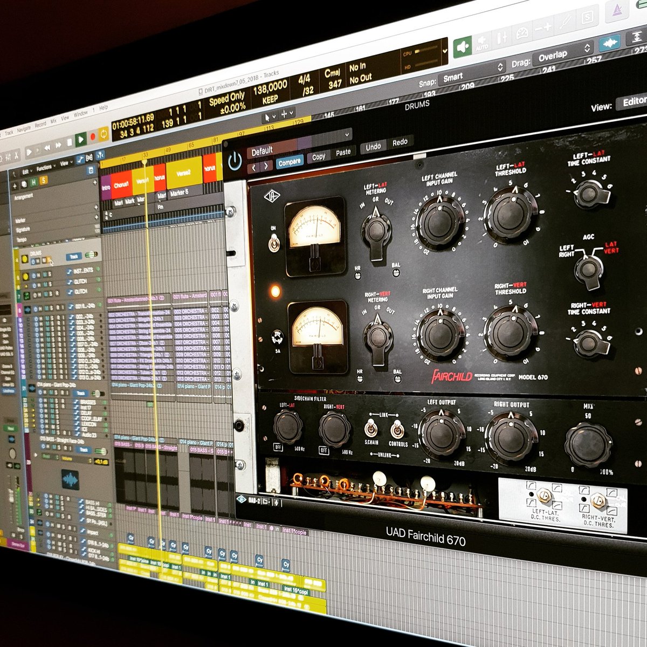
Task: Click the Paste button in plugin header
Action: click(343, 153)
